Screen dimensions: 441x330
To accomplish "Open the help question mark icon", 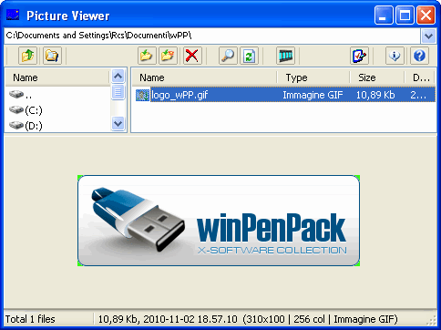I will click(x=419, y=56).
